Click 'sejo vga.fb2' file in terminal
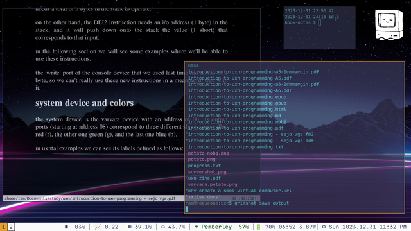 click(x=251, y=134)
